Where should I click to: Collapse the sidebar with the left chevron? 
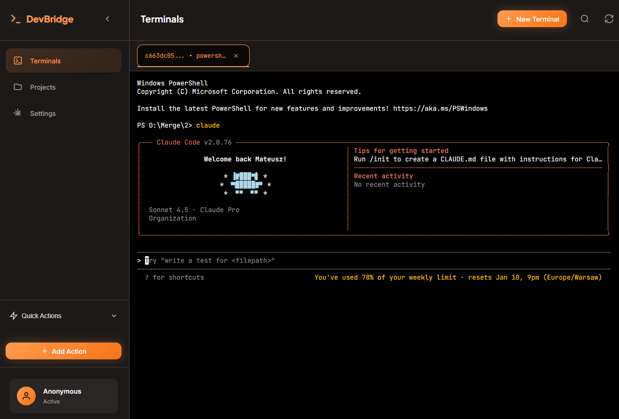point(107,19)
